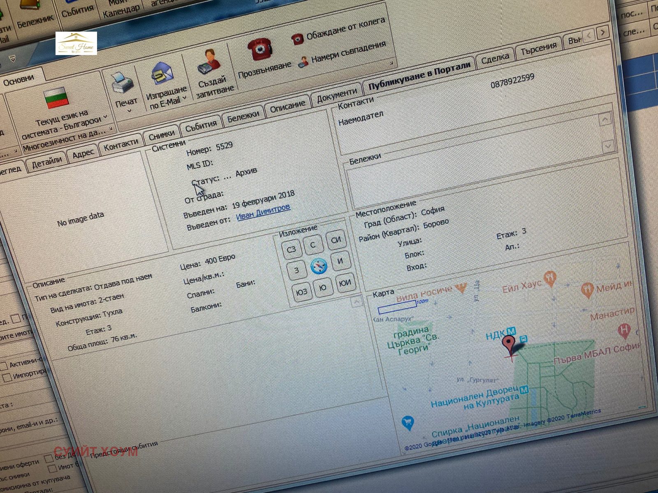Click the compass icon in Изложение

point(318,266)
